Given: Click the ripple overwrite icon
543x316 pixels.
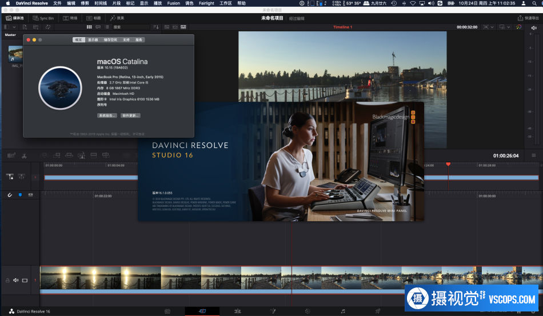Looking at the screenshot, I should (x=69, y=155).
